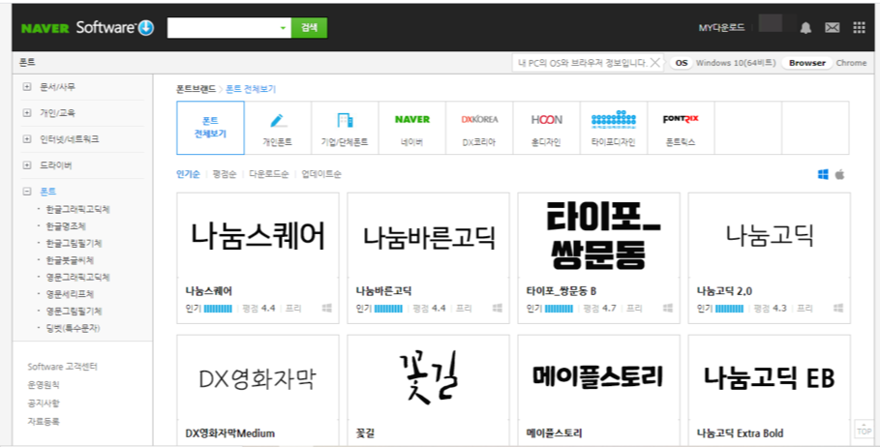Open the 꽃길 font preview thumbnail
Viewport: 880px width, 447px height.
[429, 377]
